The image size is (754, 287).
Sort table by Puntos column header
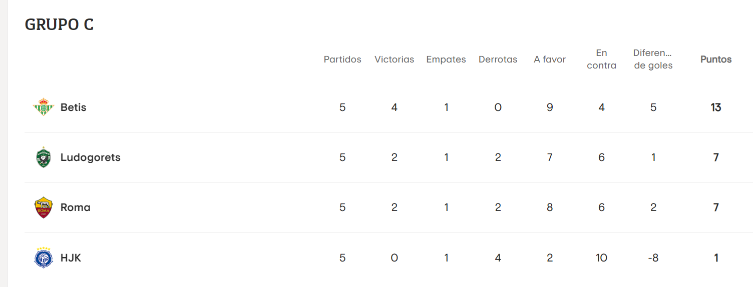716,59
